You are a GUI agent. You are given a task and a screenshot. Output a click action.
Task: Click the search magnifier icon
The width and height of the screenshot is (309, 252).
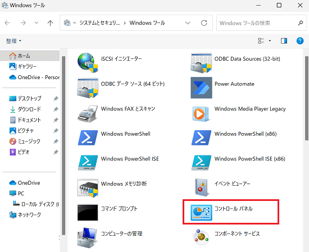pos(301,23)
